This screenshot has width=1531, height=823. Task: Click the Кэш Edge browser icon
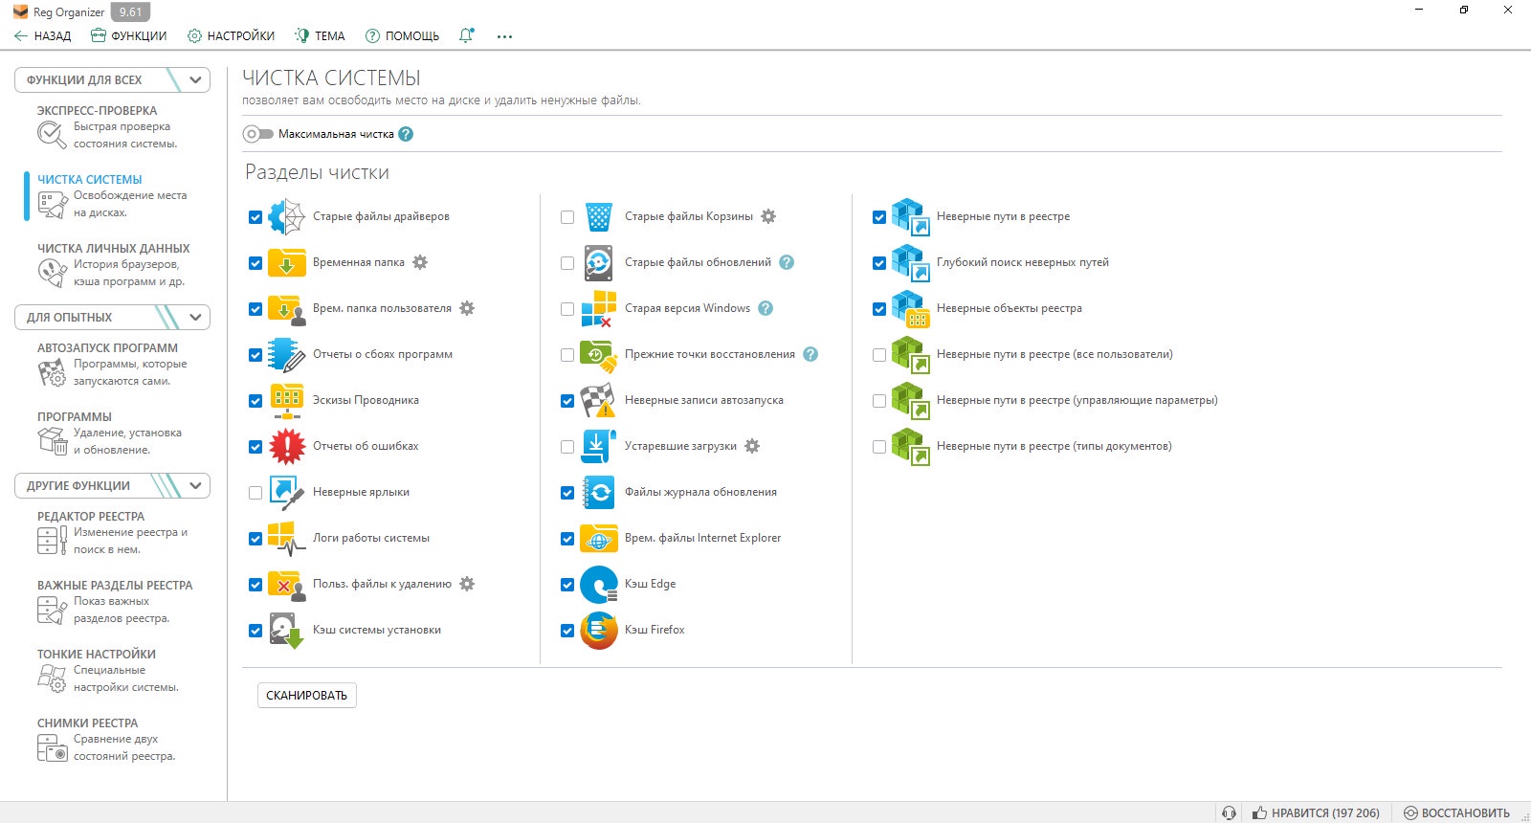[x=599, y=584]
